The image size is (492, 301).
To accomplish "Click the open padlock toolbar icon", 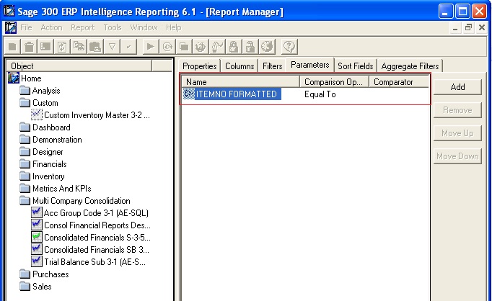I will click(x=250, y=47).
